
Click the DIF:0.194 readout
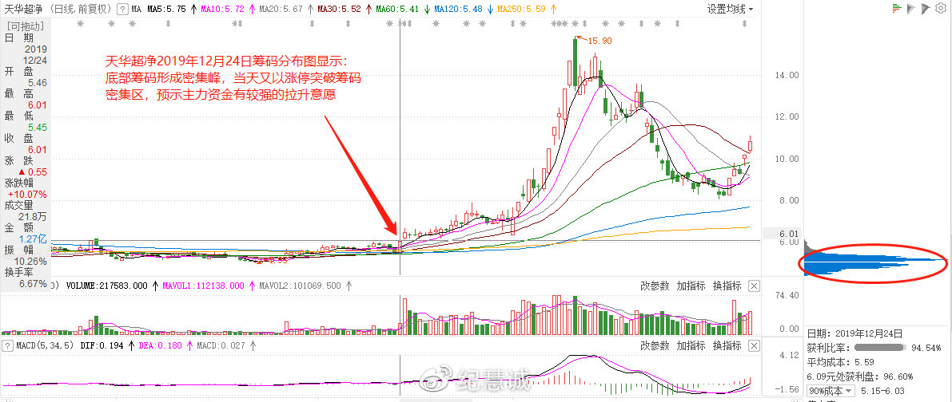click(x=103, y=345)
